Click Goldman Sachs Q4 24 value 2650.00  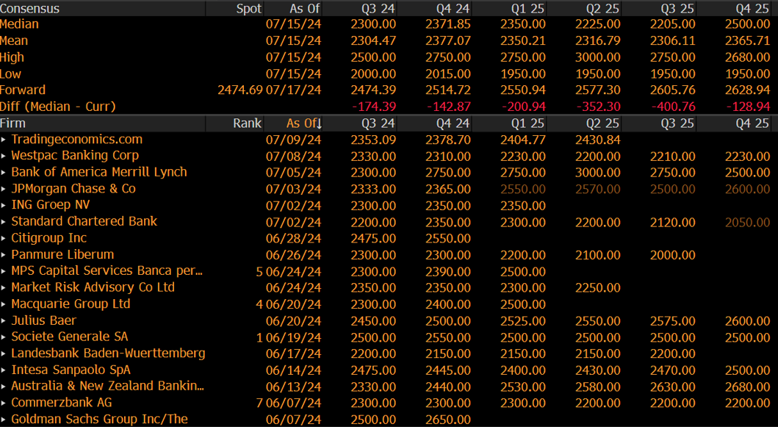448,420
